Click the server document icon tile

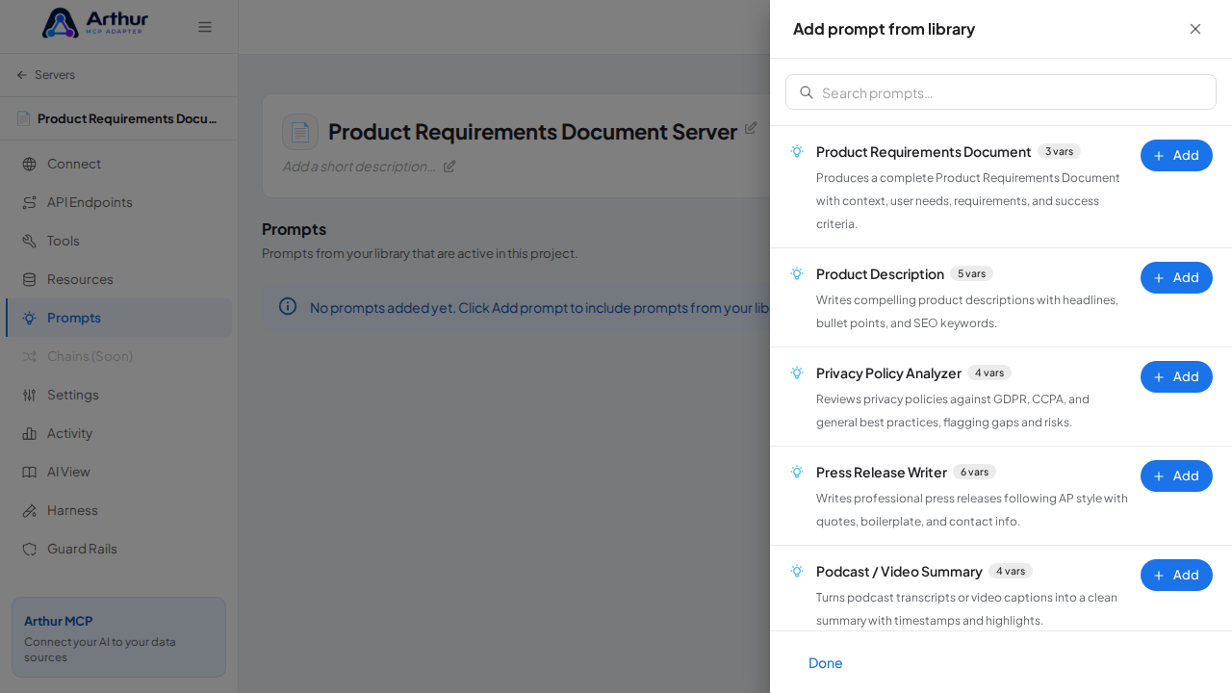pyautogui.click(x=300, y=132)
